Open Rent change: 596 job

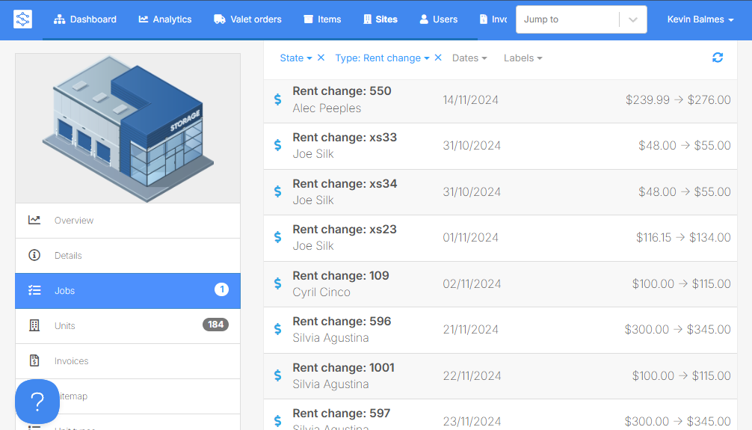[x=500, y=331]
